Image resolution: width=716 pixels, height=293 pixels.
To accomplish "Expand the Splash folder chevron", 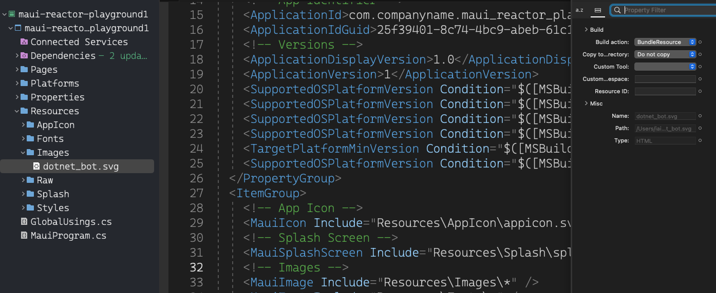I will coord(23,194).
